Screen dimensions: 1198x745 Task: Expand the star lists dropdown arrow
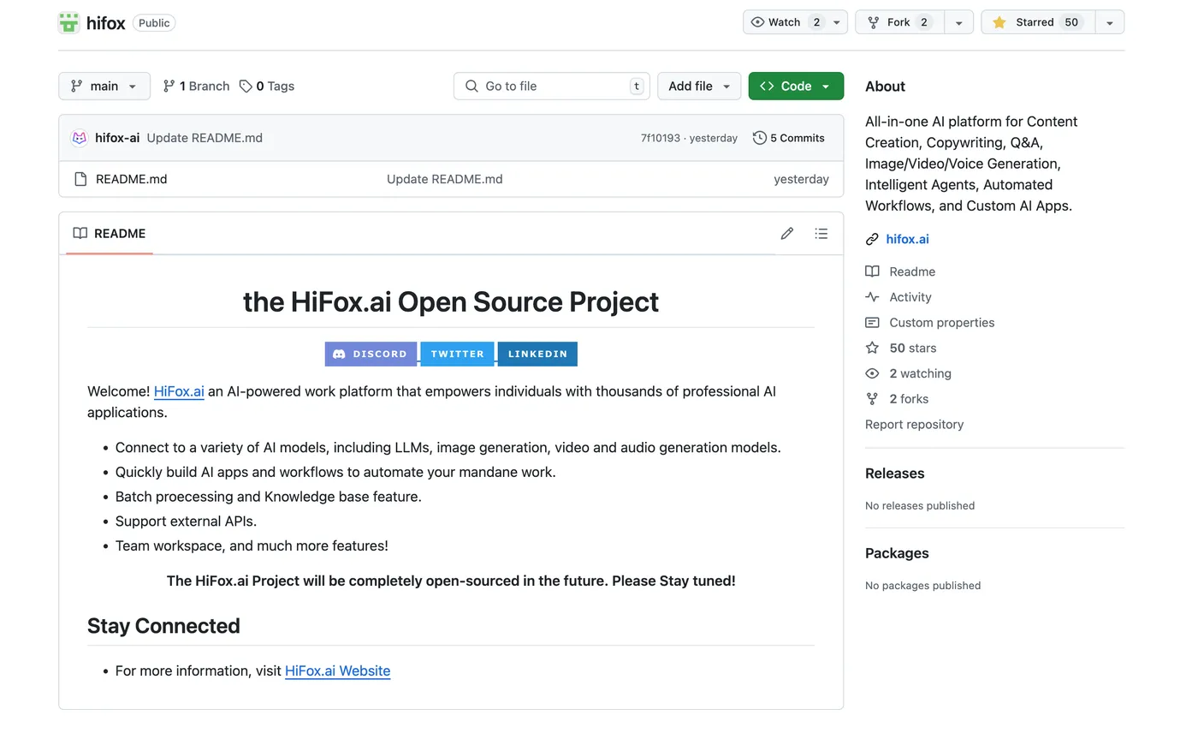[x=1109, y=23]
